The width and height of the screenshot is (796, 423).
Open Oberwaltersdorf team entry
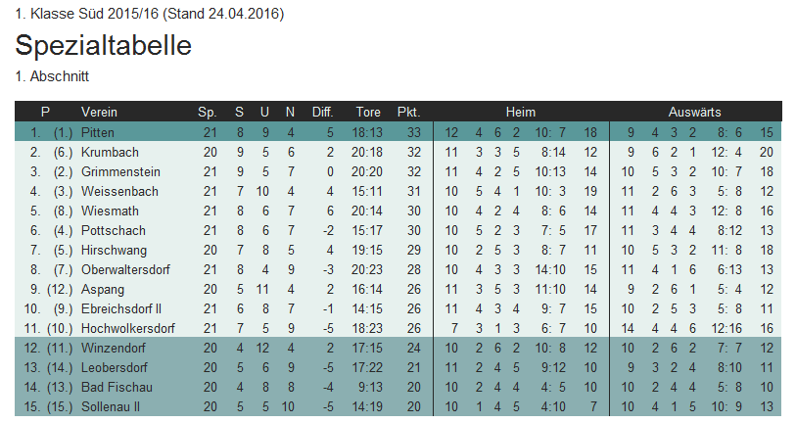pos(124,269)
